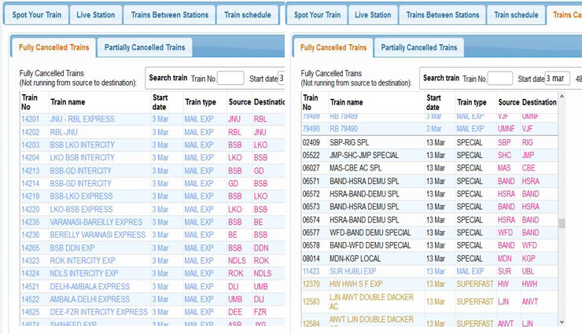Click scrollbar up arrow in right table

(562, 97)
